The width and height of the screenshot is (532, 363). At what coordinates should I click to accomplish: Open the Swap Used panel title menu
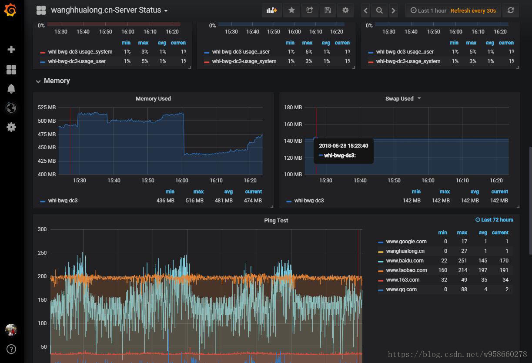[399, 98]
